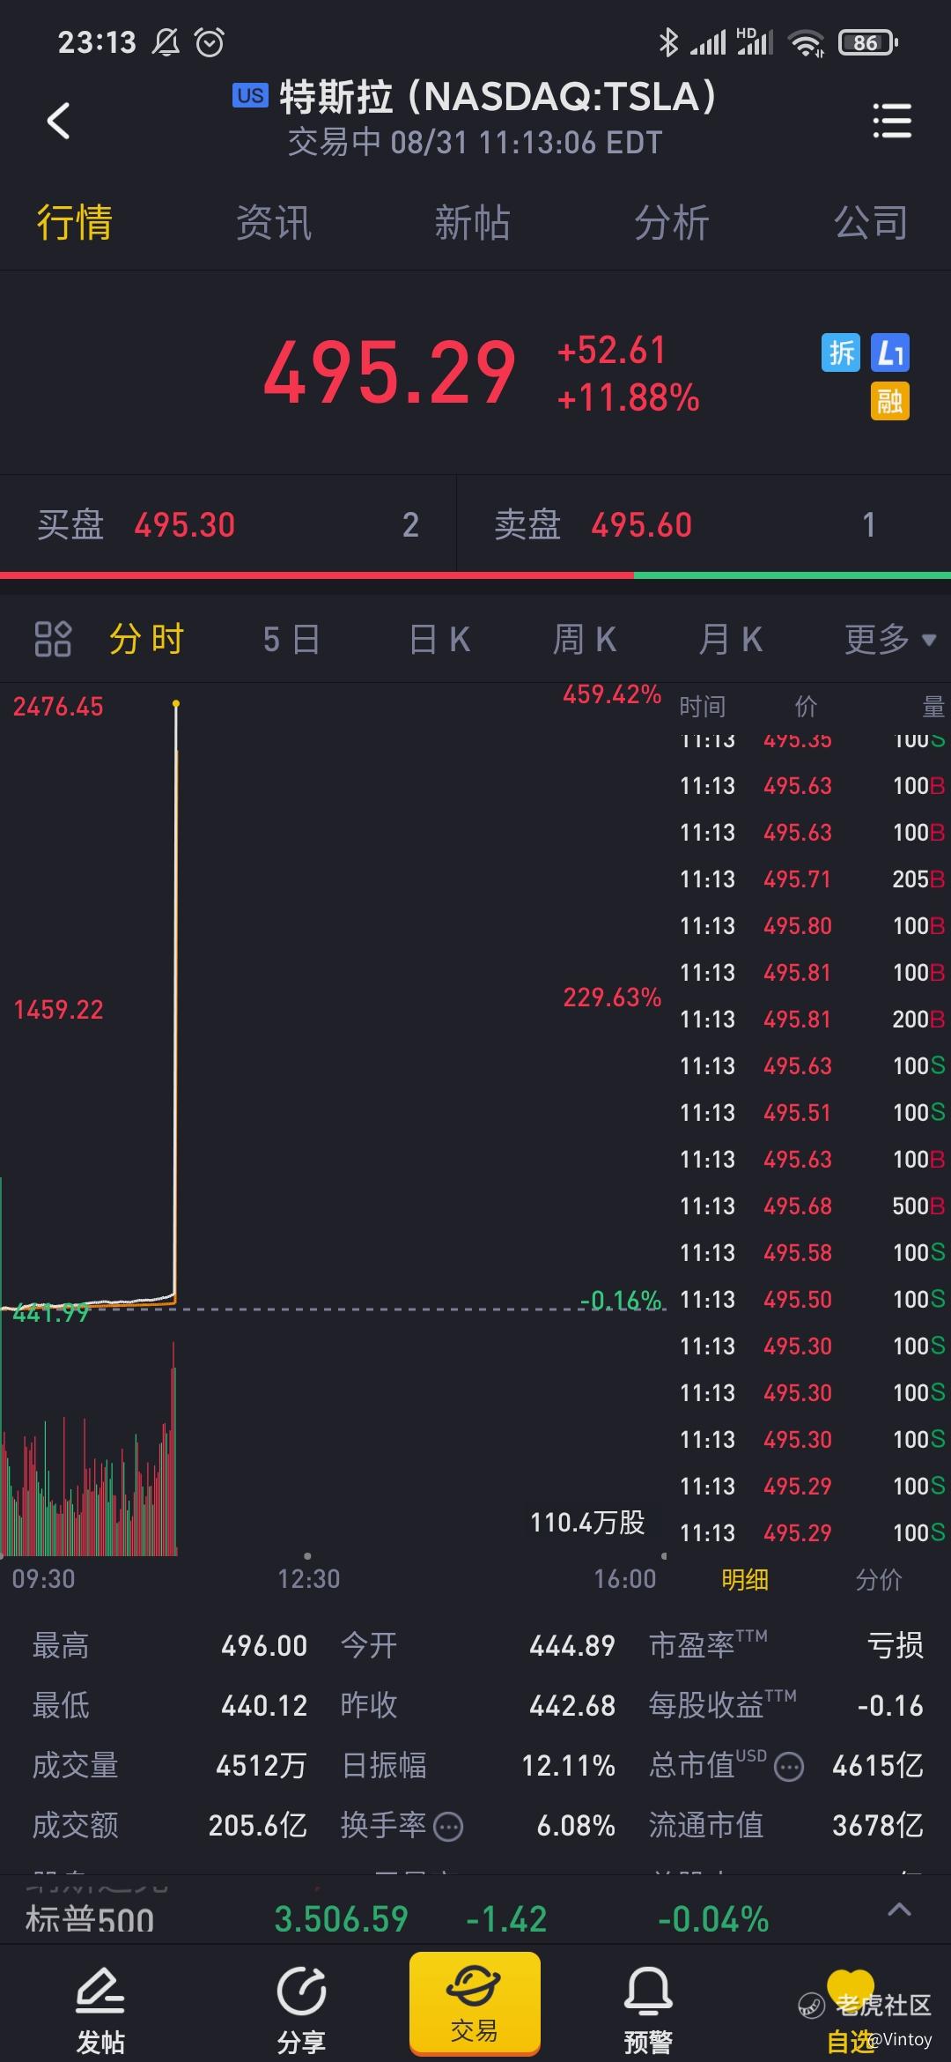Tap the 流通市值 value 3678亿
Image resolution: width=951 pixels, height=2062 pixels.
878,1825
